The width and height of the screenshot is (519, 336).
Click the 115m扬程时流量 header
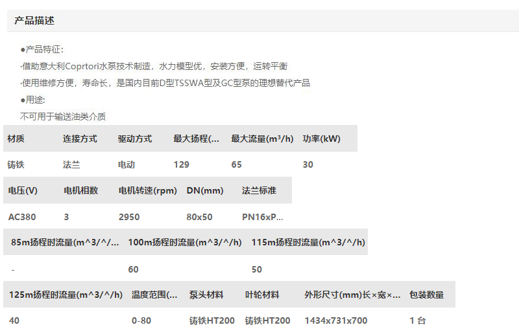pos(308,242)
